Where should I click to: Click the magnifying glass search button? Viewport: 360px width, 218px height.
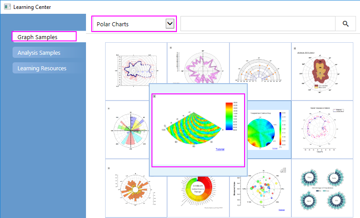346,24
